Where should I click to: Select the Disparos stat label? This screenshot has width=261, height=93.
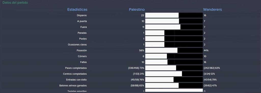tap(82, 15)
